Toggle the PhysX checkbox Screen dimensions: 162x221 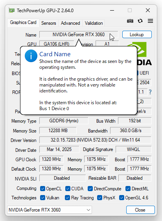[100, 198]
